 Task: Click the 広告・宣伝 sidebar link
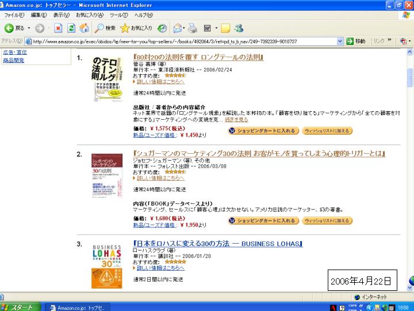click(x=15, y=52)
